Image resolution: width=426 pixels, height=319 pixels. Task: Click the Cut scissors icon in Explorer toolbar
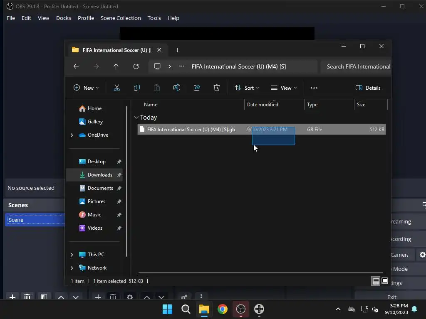point(116,88)
